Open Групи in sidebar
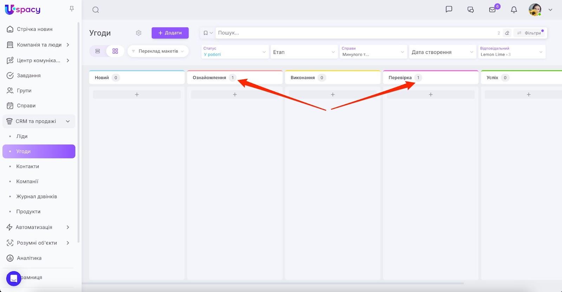This screenshot has height=292, width=562. (24, 90)
